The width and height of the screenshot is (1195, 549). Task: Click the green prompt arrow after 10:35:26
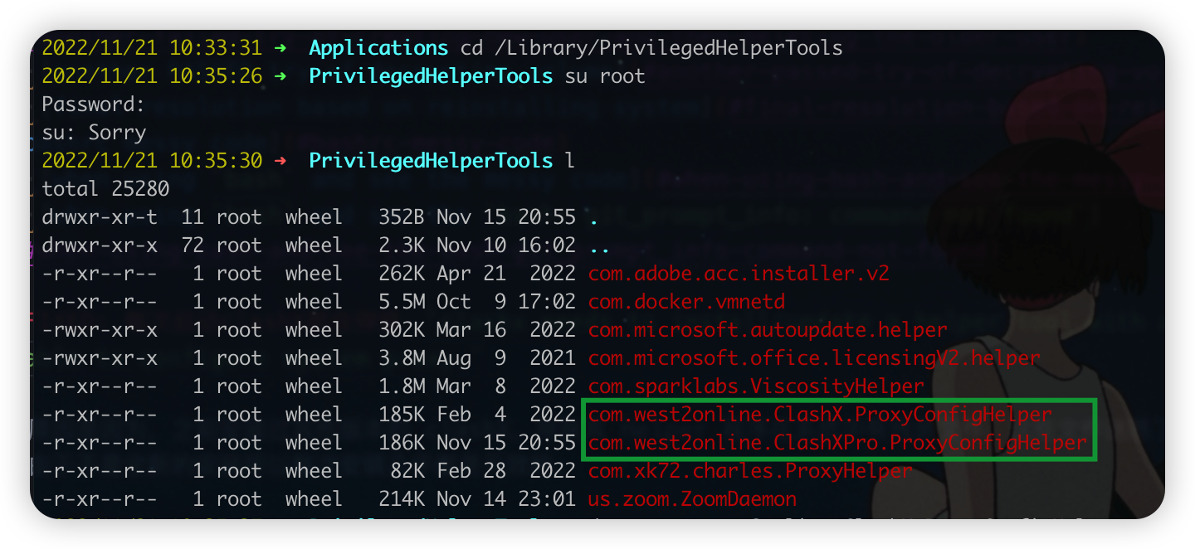click(280, 76)
